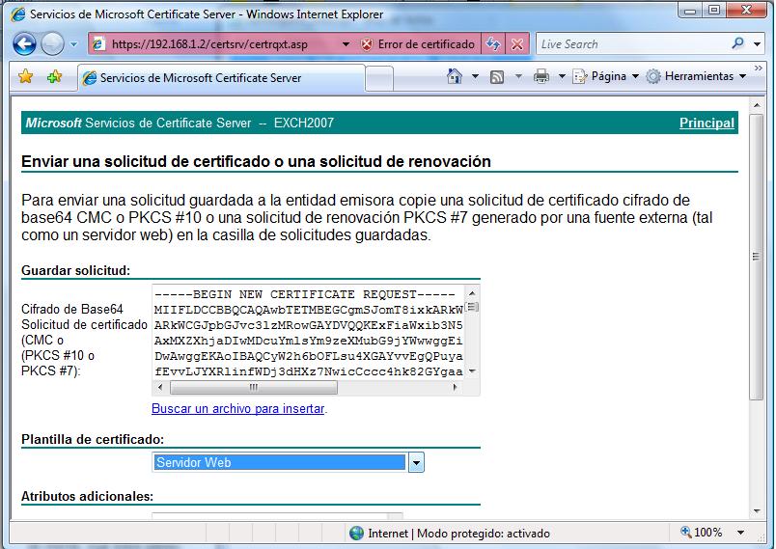
Task: Go back with the Back arrow button
Action: [24, 44]
